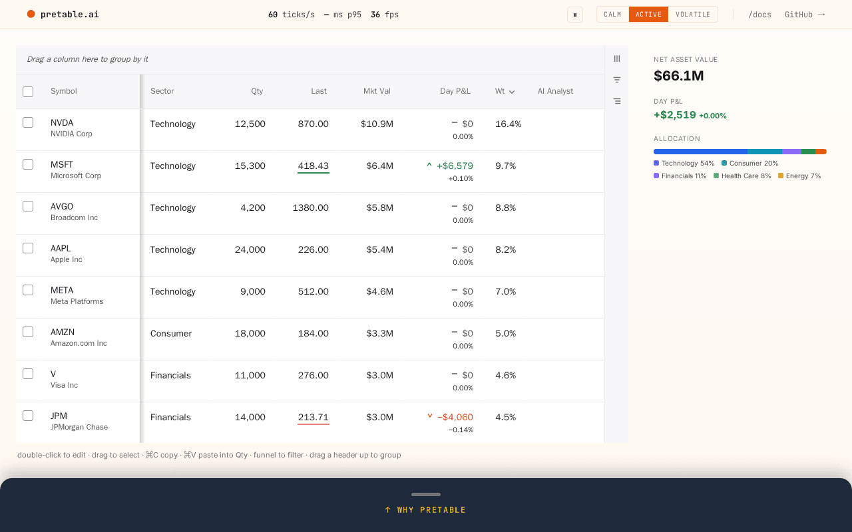Open the Why Pretable section label

426,510
